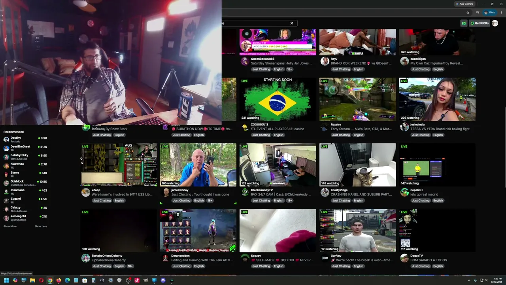Click QueenBeeOG888's channel avatar
This screenshot has width=506, height=285.
[245, 61]
